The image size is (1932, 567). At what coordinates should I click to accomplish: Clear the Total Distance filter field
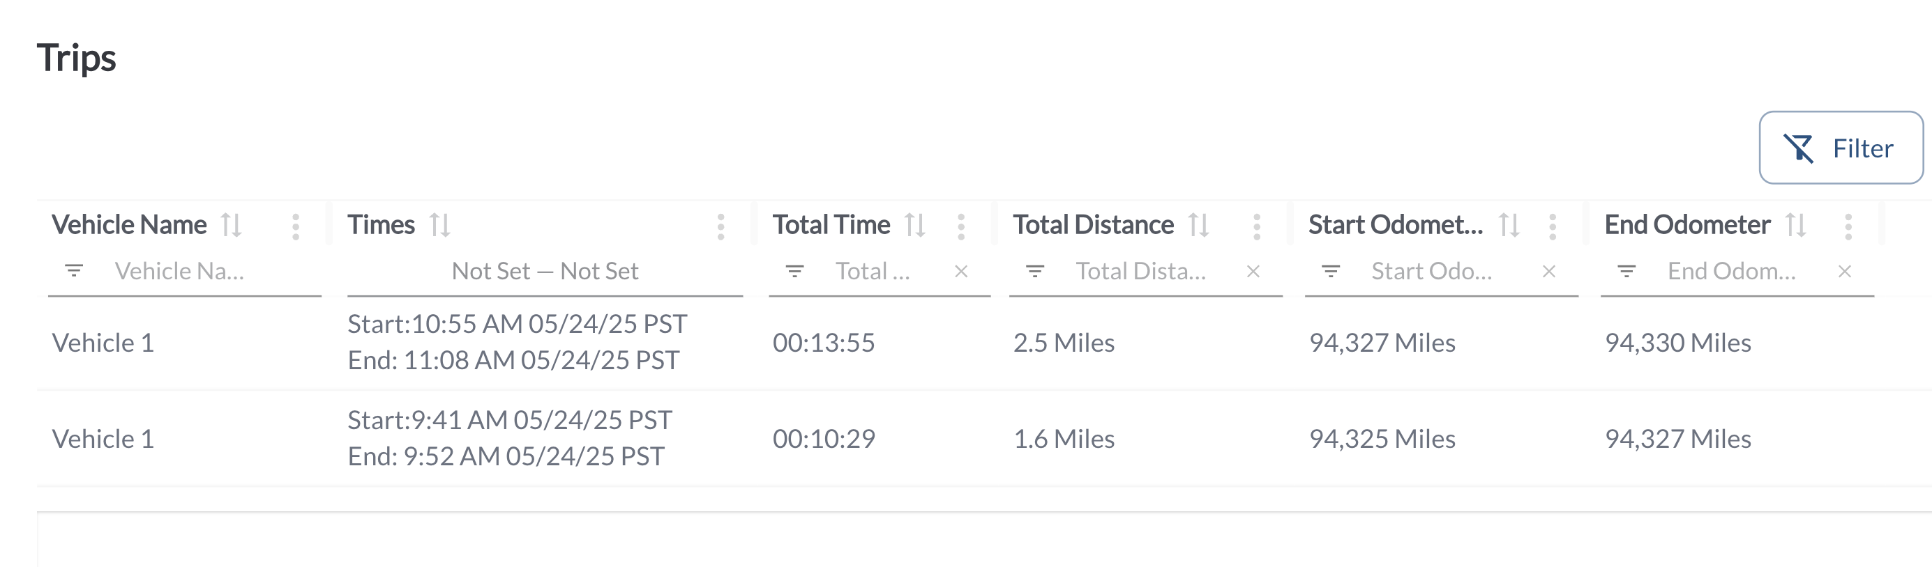pyautogui.click(x=1253, y=271)
